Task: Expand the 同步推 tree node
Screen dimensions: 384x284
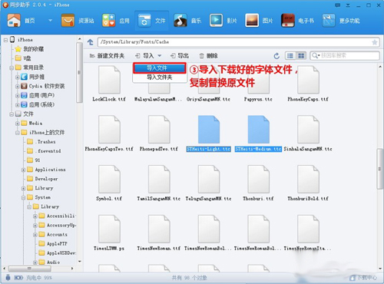Action: tap(18, 77)
